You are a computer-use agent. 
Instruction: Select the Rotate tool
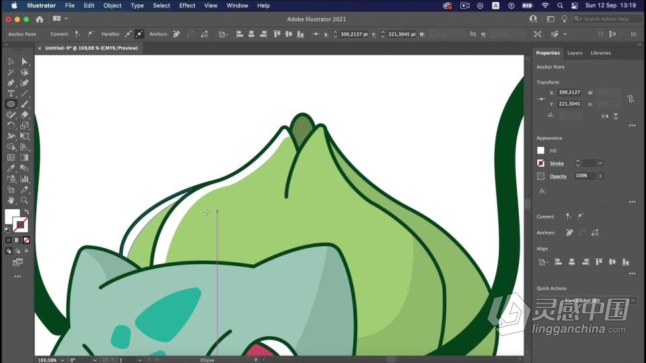pos(11,126)
